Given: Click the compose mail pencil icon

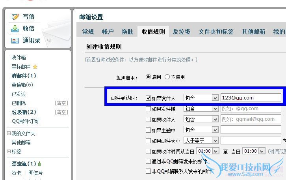Looking at the screenshot, I should pos(15,17).
